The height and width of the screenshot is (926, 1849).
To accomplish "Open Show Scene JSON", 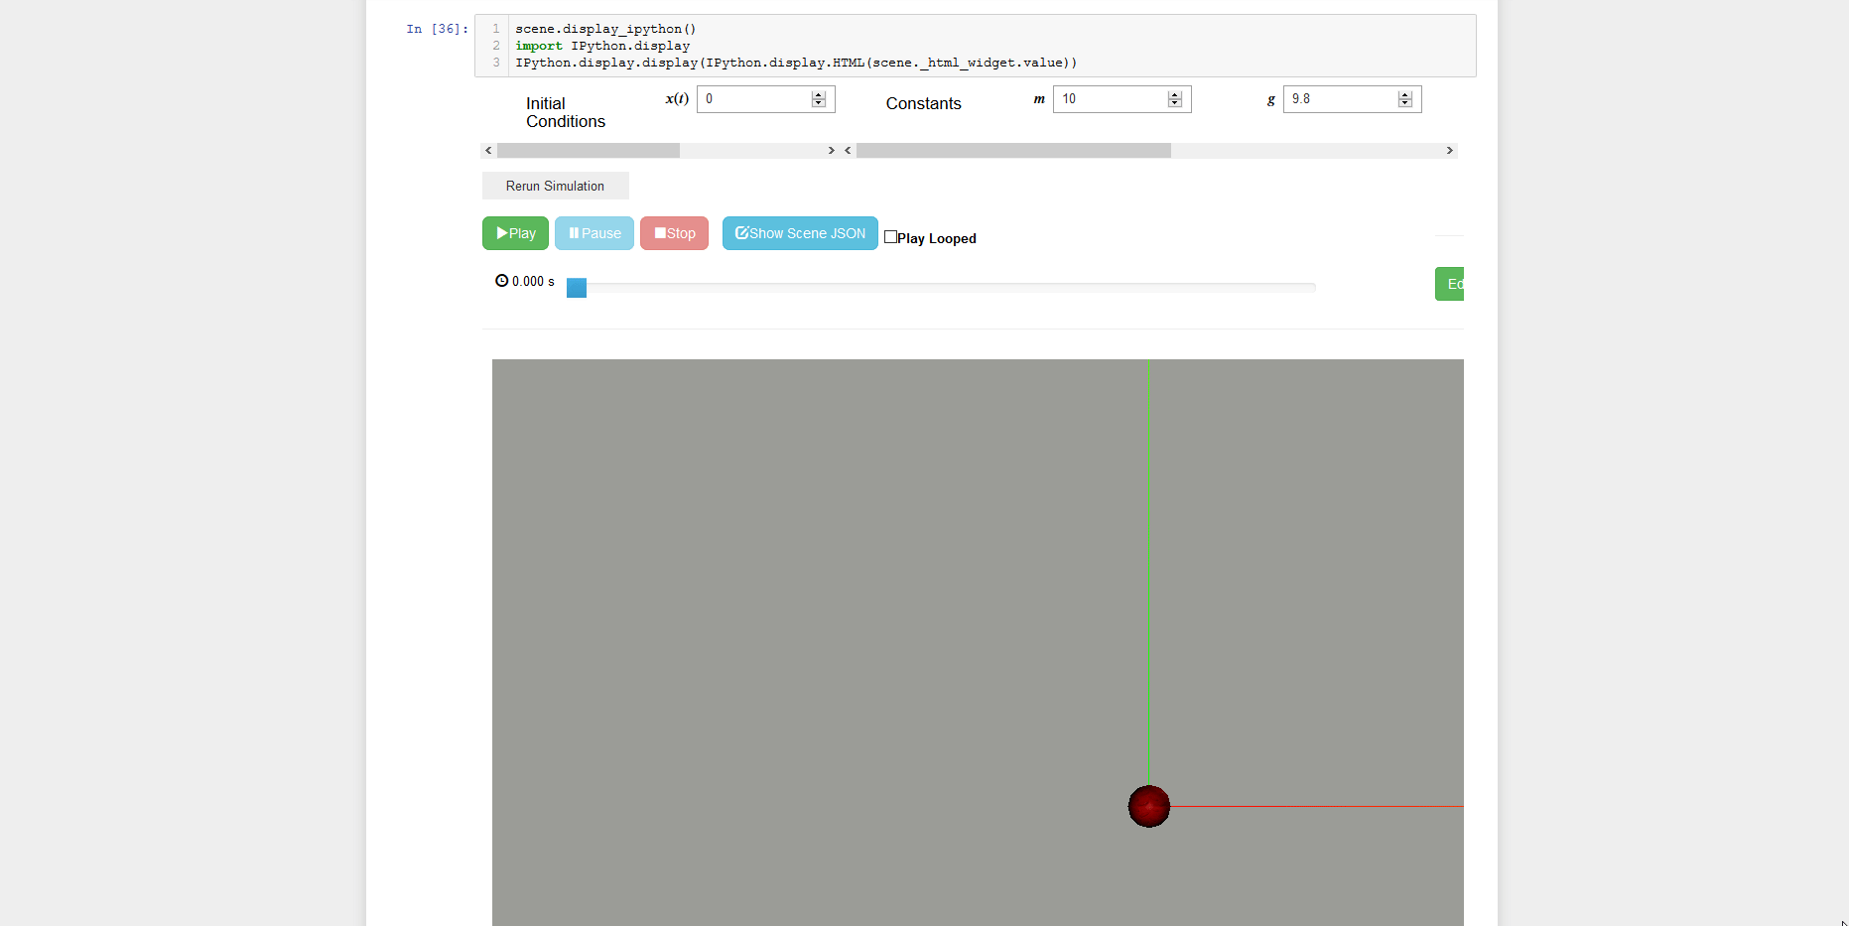I will pos(800,233).
